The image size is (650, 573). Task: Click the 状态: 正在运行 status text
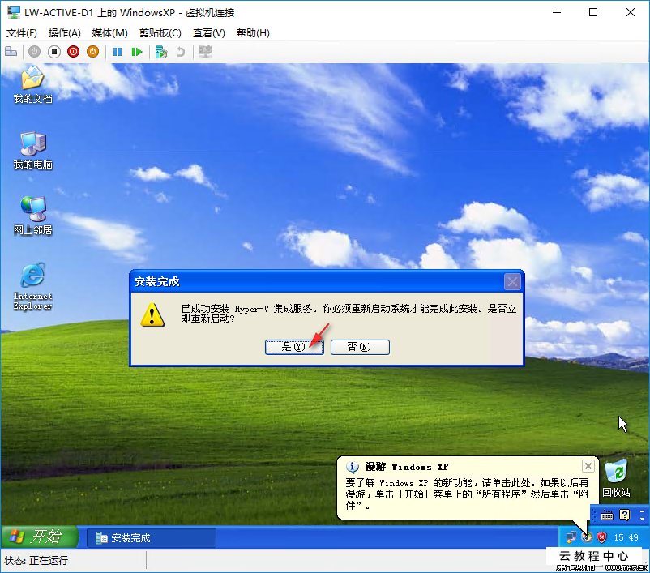[36, 561]
